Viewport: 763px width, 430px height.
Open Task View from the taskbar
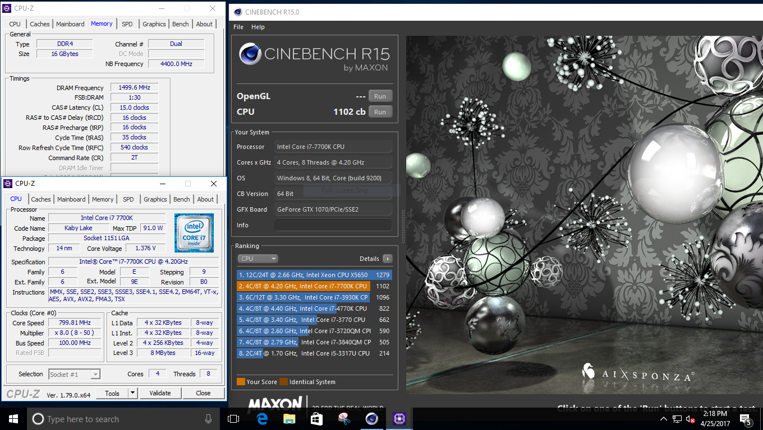(233, 419)
